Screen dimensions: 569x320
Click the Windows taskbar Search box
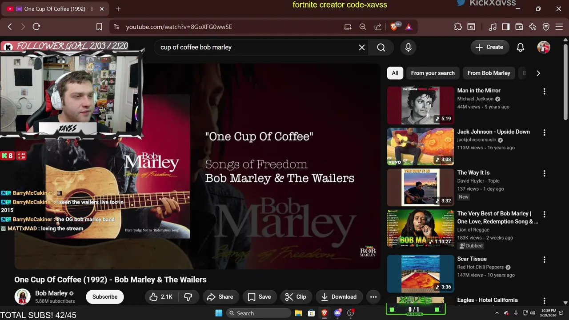pos(259,313)
